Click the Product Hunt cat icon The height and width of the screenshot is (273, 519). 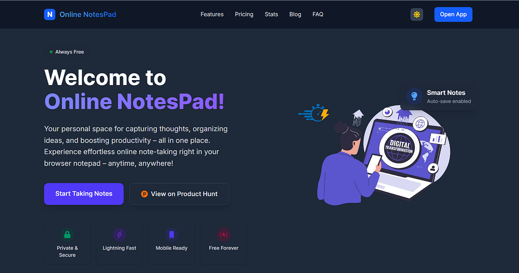(145, 194)
